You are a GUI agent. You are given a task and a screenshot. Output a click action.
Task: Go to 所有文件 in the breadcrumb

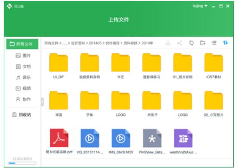click(51, 43)
